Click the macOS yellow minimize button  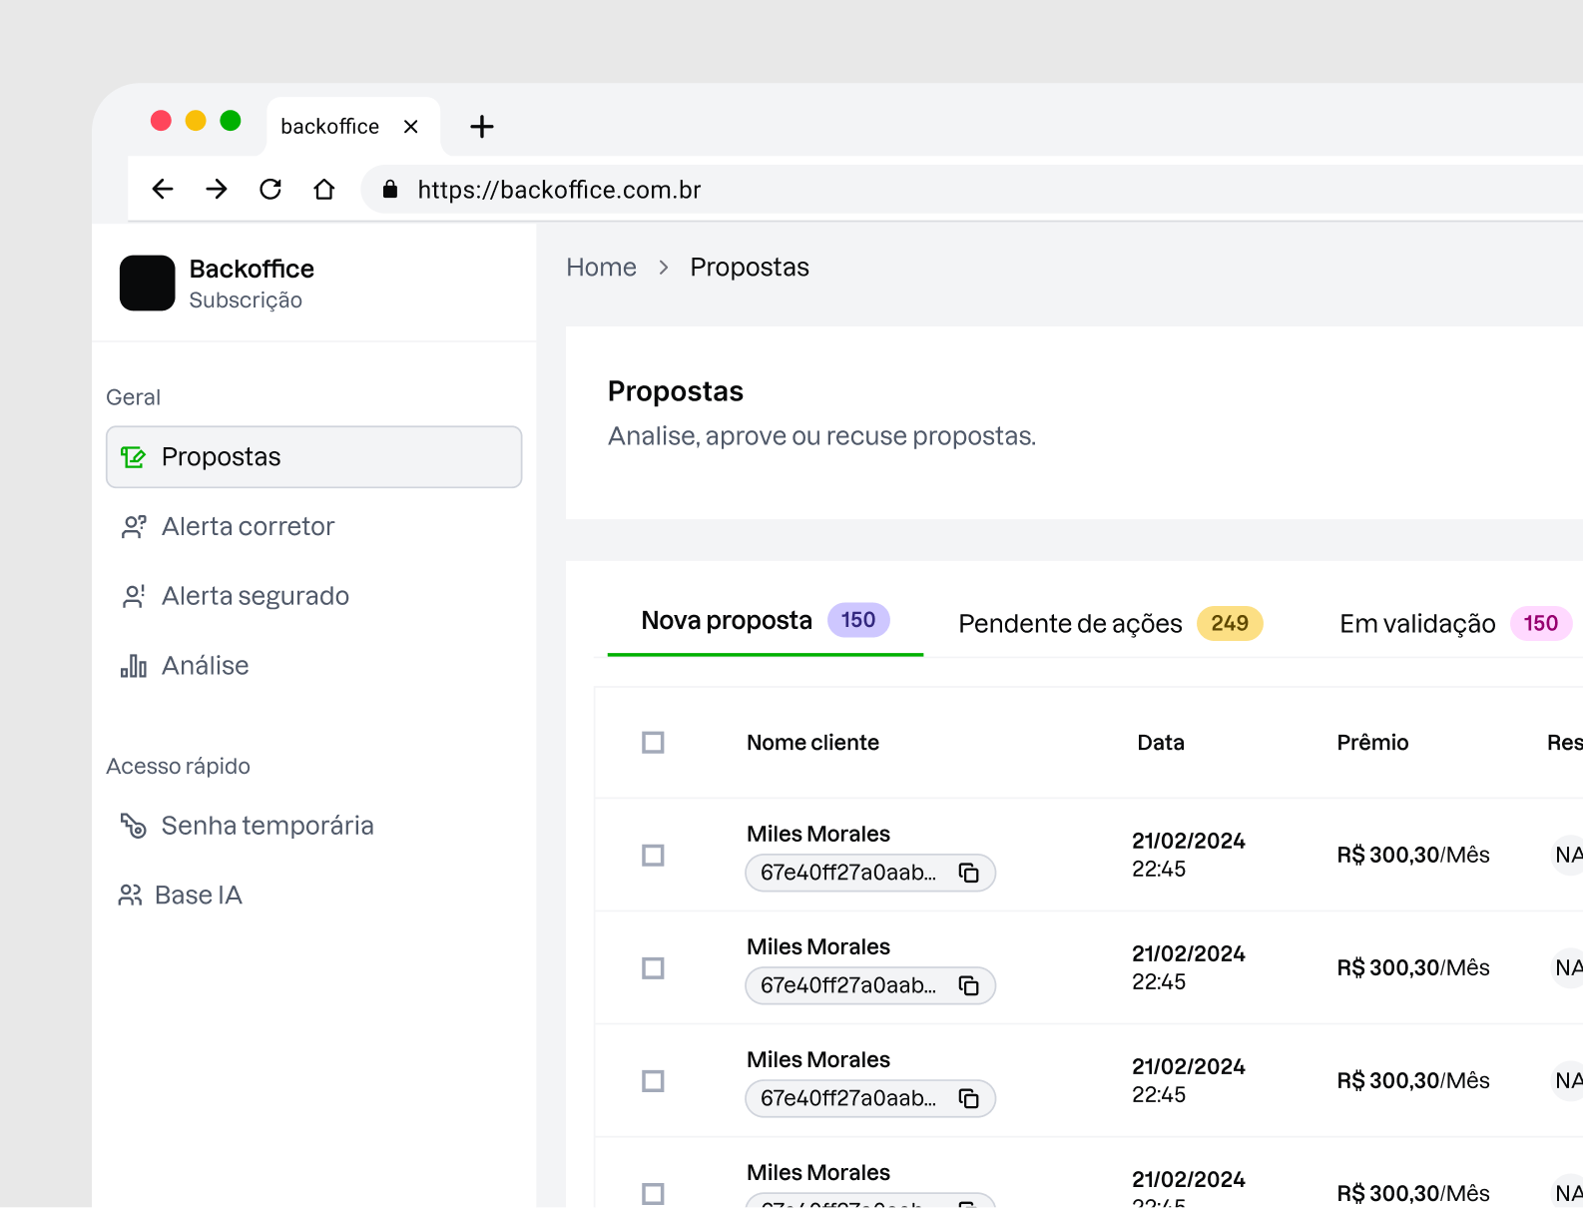click(196, 121)
